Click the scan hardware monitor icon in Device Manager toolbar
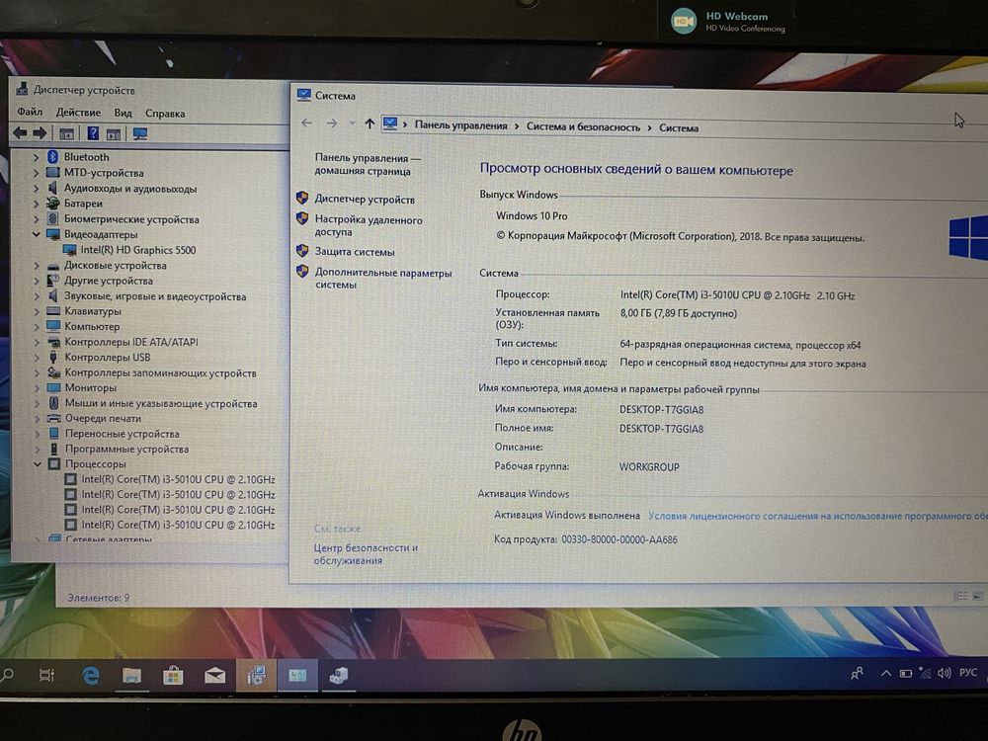The width and height of the screenshot is (988, 741). click(139, 133)
